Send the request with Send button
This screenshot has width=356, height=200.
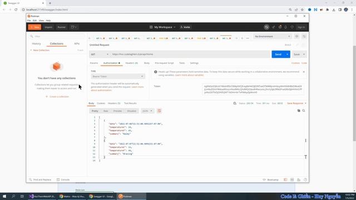pyautogui.click(x=278, y=54)
